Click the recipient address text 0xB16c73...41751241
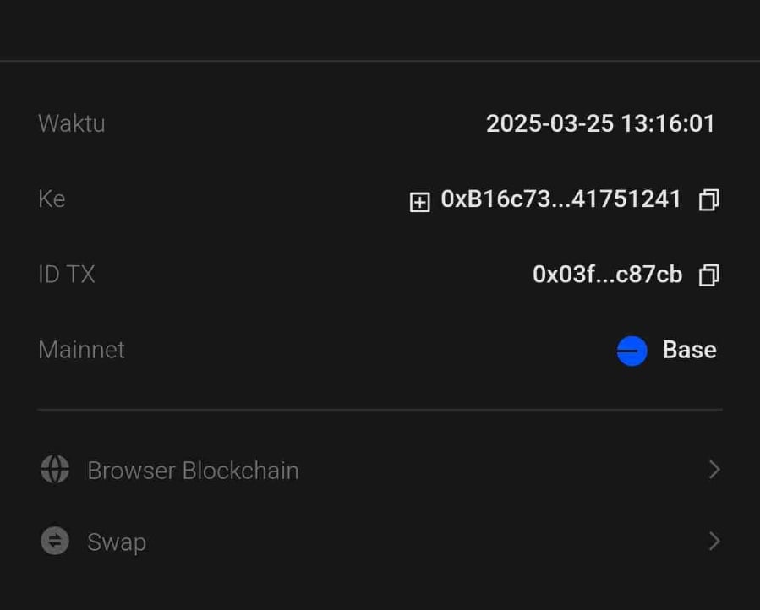This screenshot has width=760, height=610. click(x=560, y=199)
